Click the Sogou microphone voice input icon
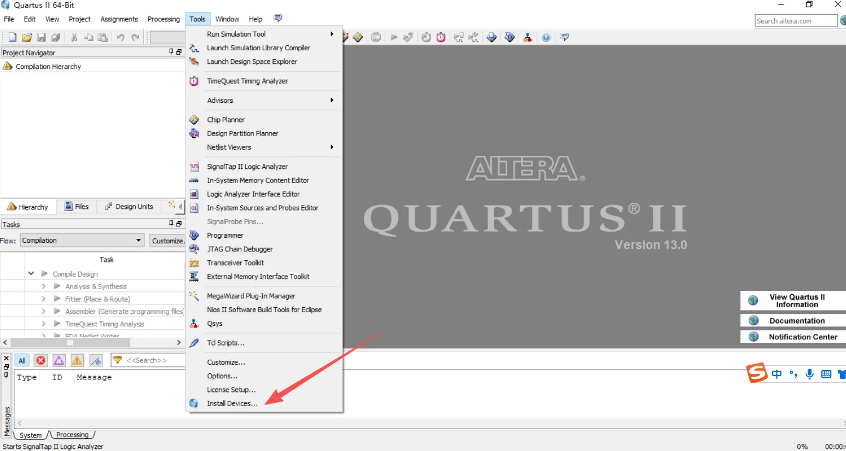846x451 pixels. coord(810,374)
